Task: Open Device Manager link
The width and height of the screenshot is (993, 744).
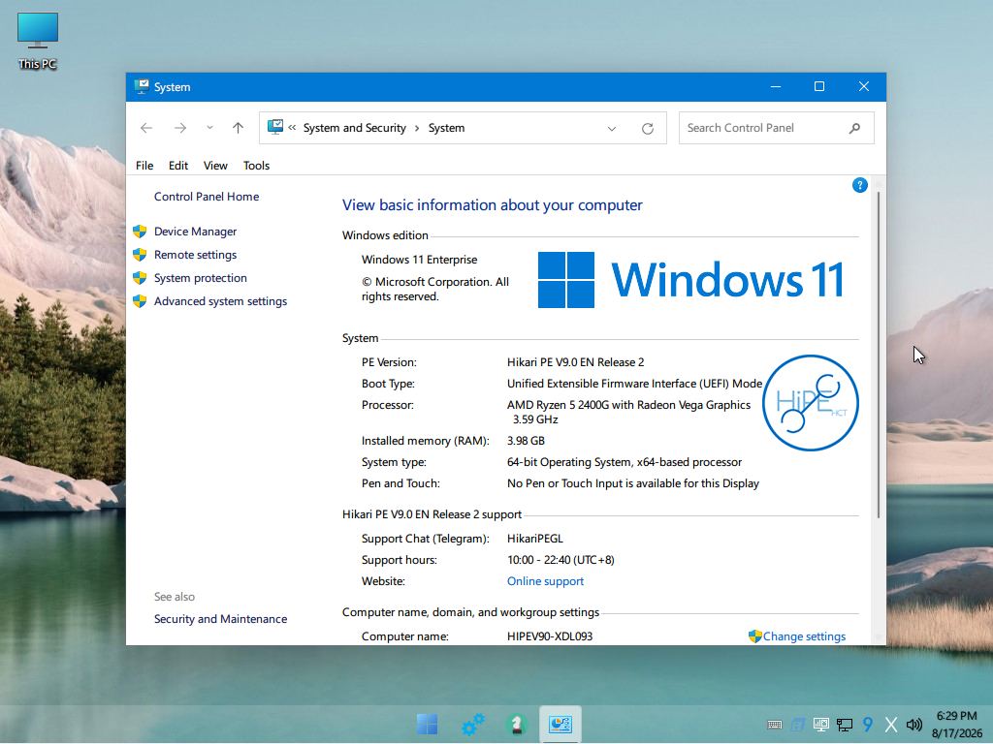Action: tap(195, 232)
